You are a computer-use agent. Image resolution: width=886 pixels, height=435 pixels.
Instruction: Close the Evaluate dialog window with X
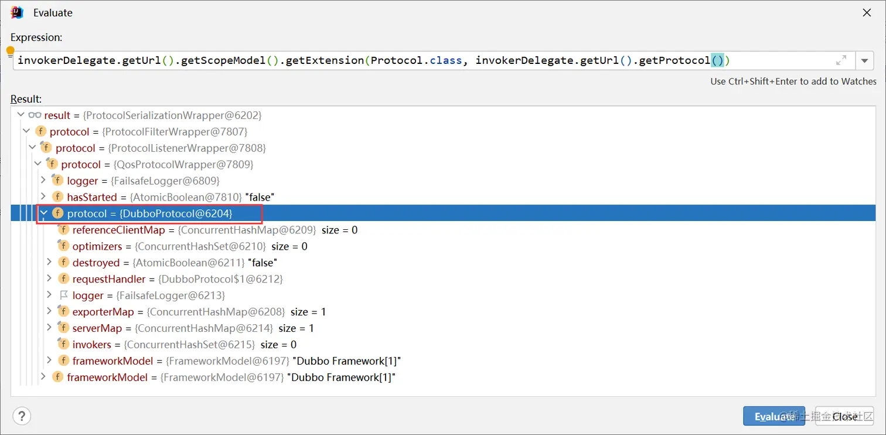pos(867,12)
